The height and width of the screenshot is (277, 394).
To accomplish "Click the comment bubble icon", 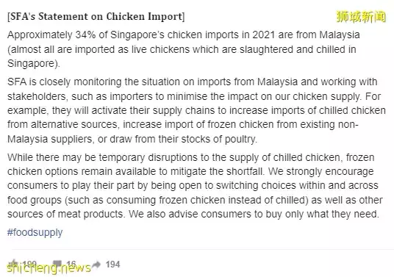I will [x=57, y=264].
